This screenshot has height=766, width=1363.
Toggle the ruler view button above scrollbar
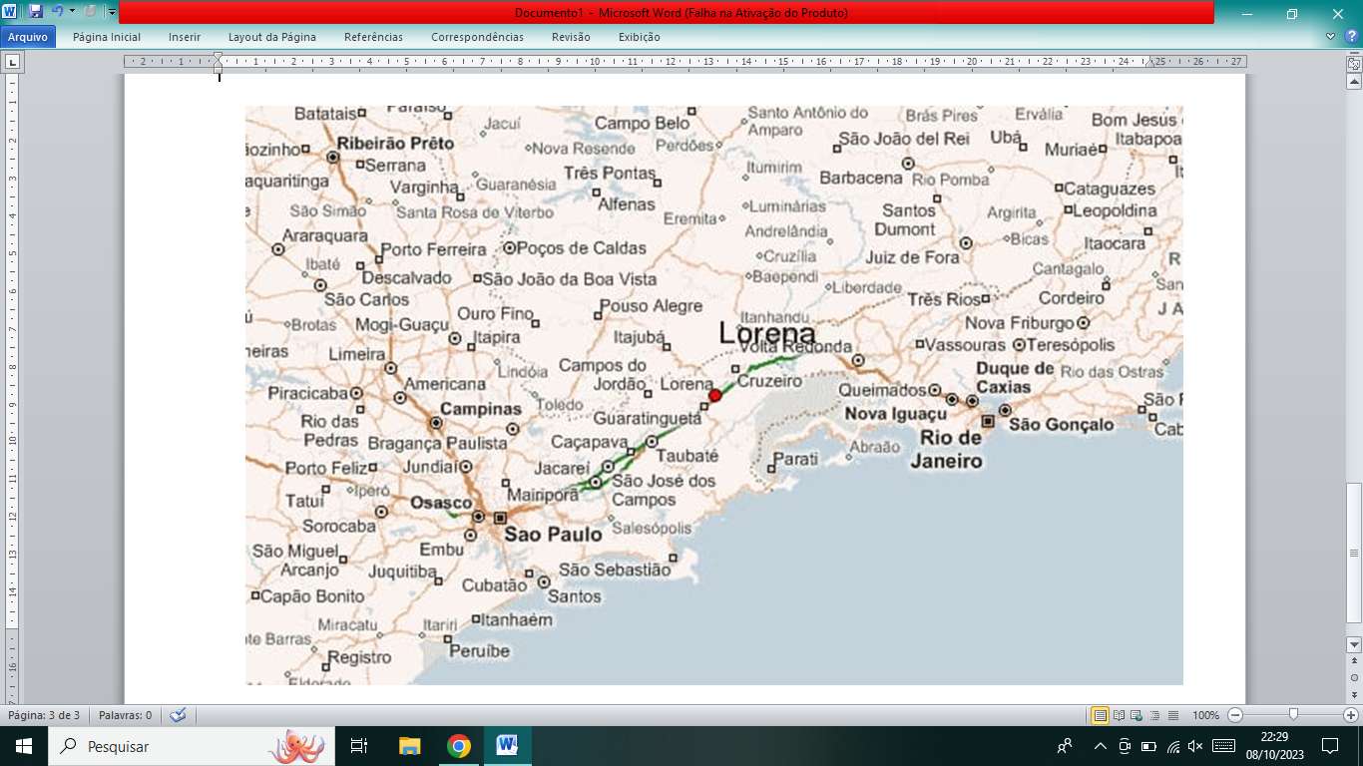1354,63
